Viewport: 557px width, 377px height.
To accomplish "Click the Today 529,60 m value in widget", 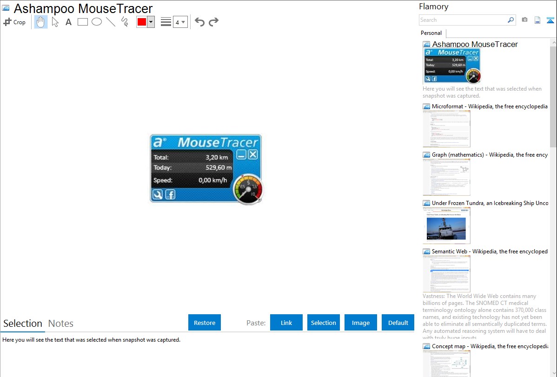I will [x=219, y=167].
